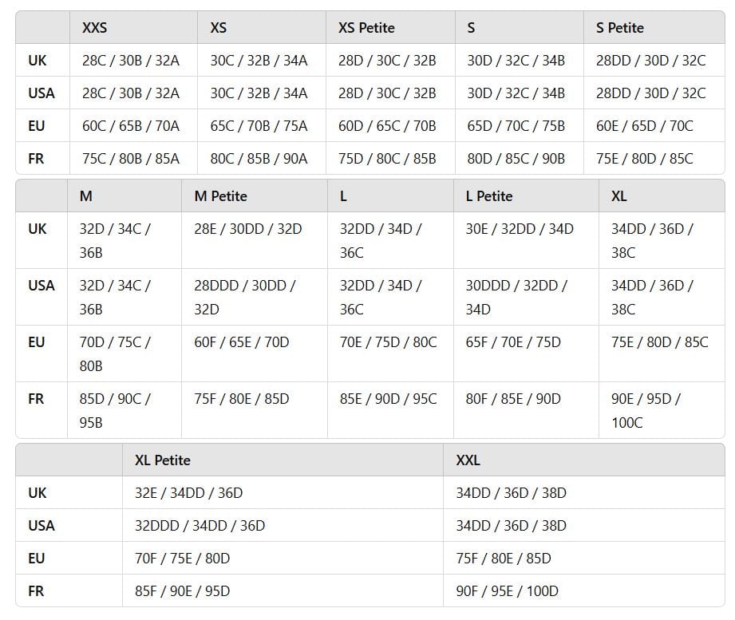Screen dimensions: 735x620
Task: Select the XS Petite column header
Action: coord(390,28)
